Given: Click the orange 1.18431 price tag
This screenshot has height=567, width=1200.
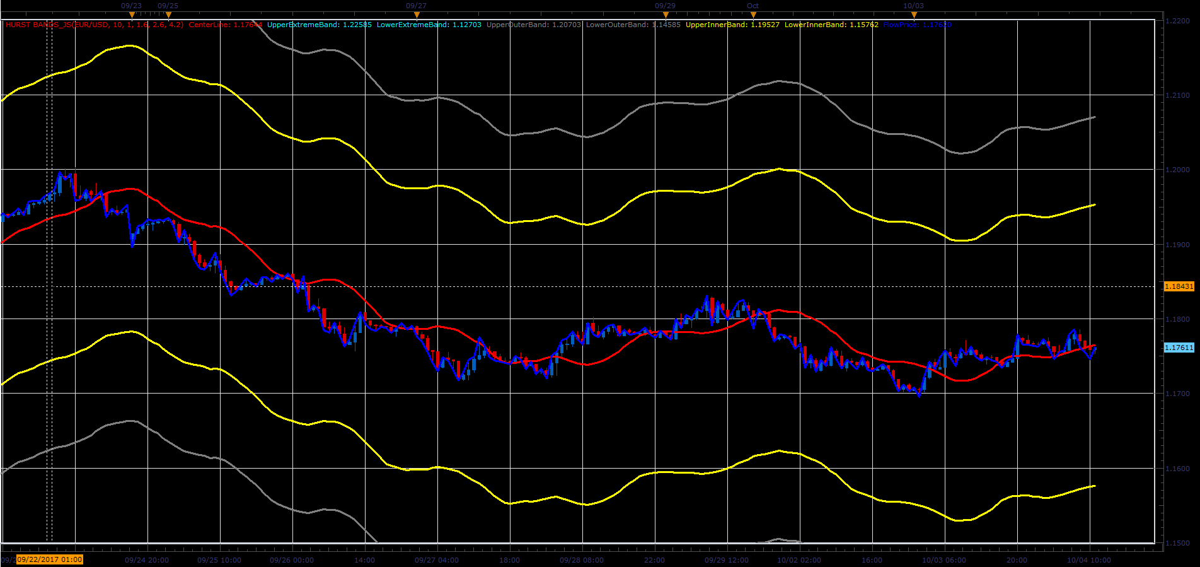Looking at the screenshot, I should tap(1179, 286).
